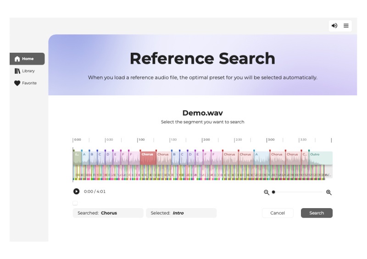This screenshot has height=259, width=367.
Task: Select the B segment before 0:30
Action: pyautogui.click(x=93, y=158)
